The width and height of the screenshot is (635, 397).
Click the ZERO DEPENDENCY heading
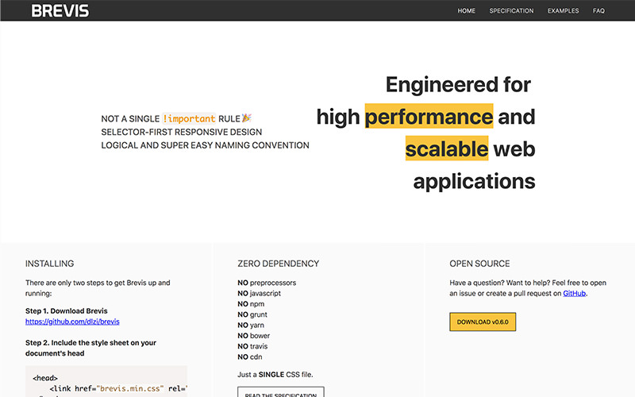(279, 264)
